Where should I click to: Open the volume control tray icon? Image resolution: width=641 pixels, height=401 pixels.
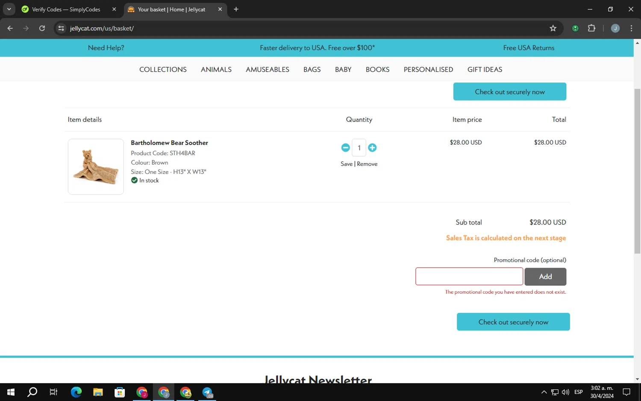[x=565, y=392]
